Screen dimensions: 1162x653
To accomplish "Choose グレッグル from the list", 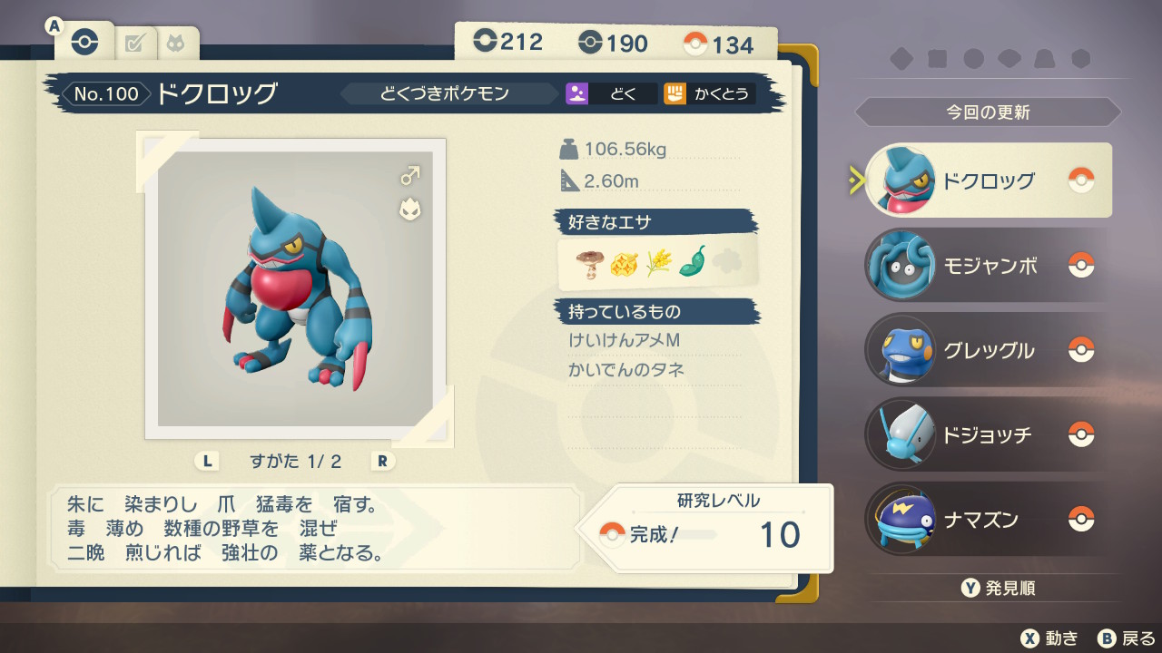I will tap(988, 350).
